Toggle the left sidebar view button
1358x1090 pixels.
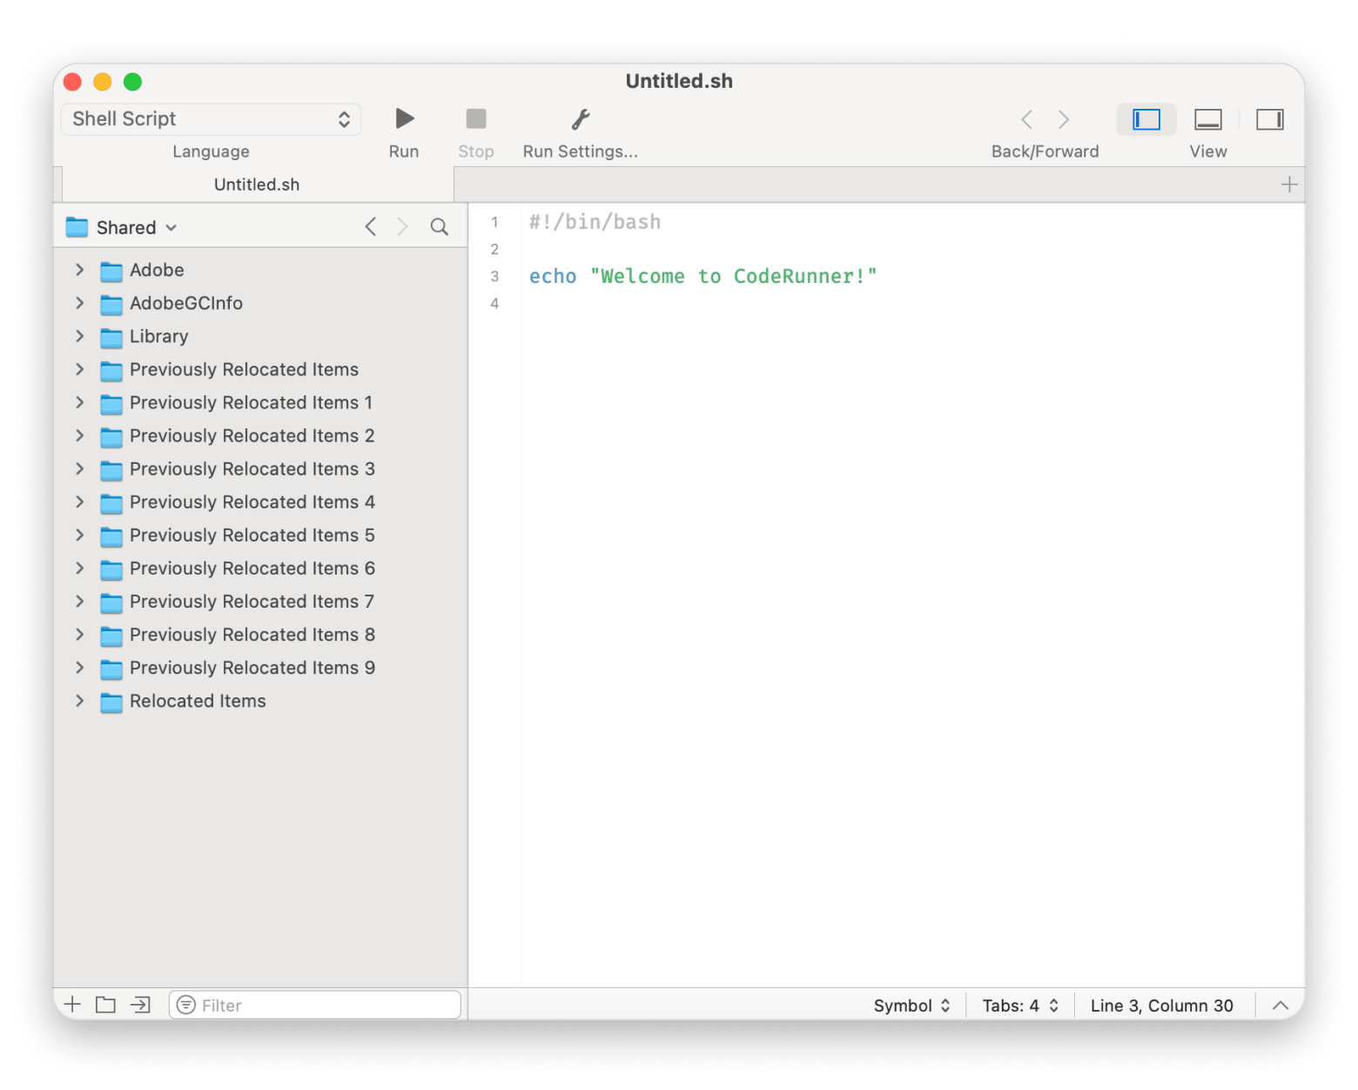1146,119
